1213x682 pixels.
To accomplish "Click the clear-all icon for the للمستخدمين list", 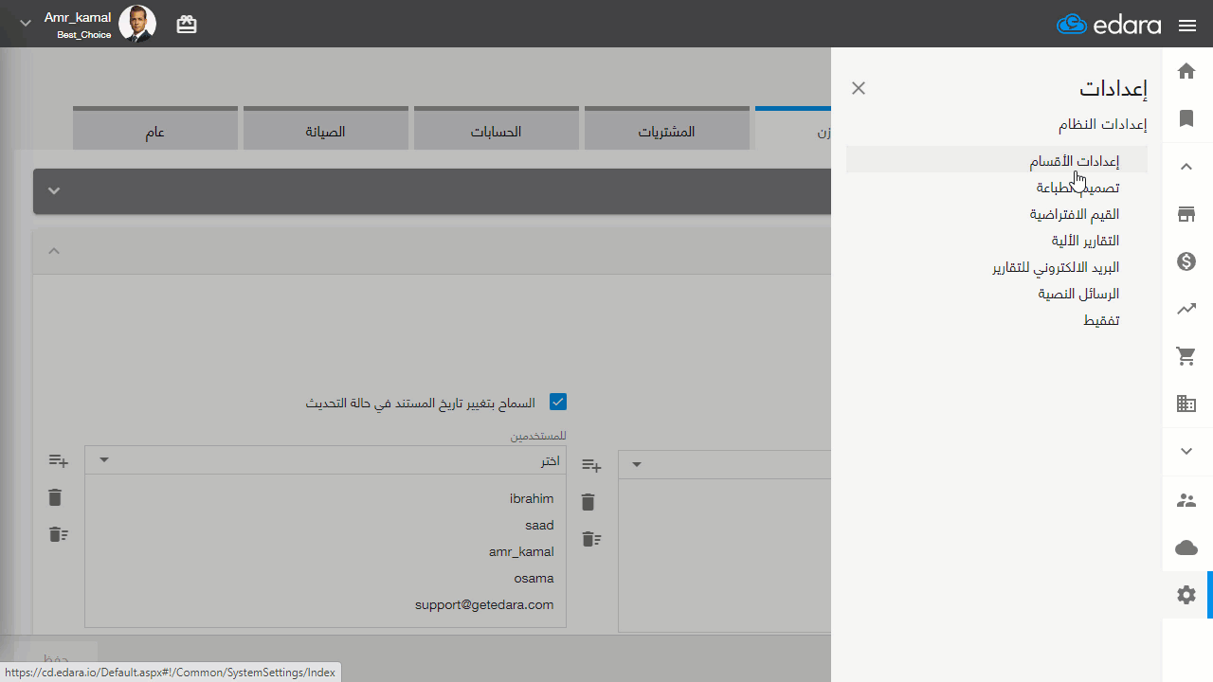I will point(59,534).
